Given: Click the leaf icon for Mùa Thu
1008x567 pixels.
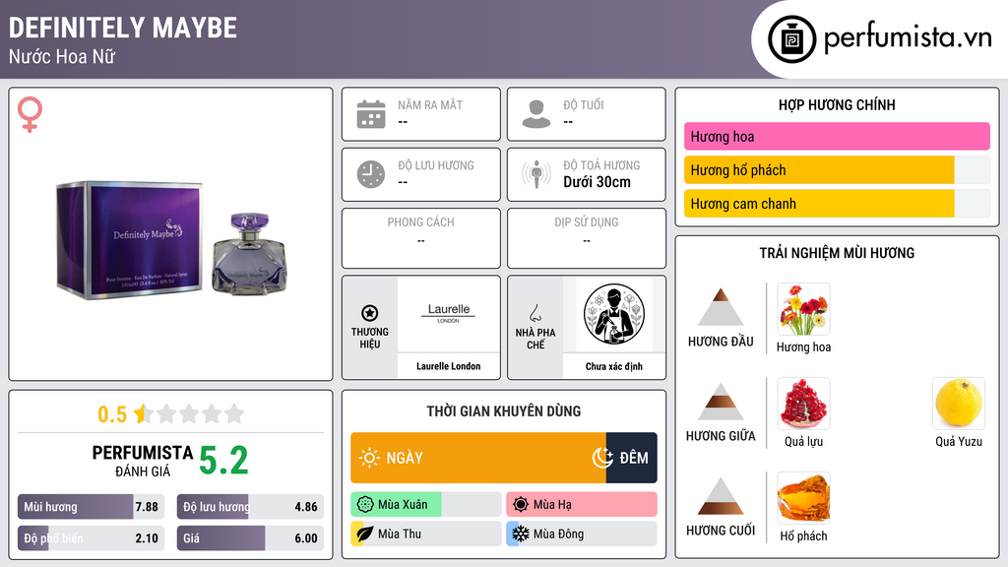Looking at the screenshot, I should click(x=365, y=534).
